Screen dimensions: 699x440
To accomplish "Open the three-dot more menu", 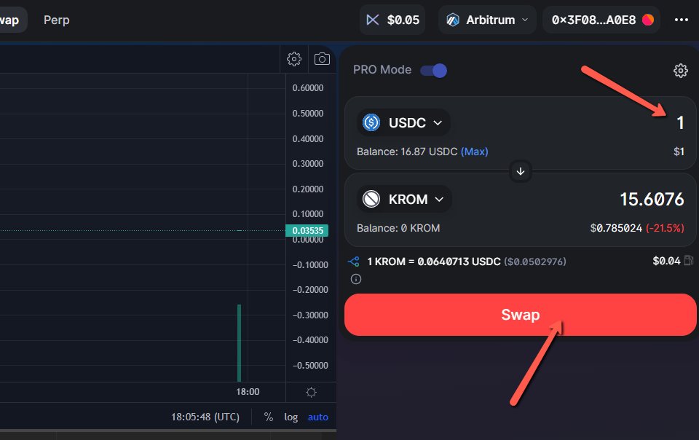I will point(682,20).
